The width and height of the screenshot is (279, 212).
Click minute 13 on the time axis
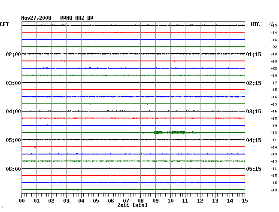coord(215,200)
